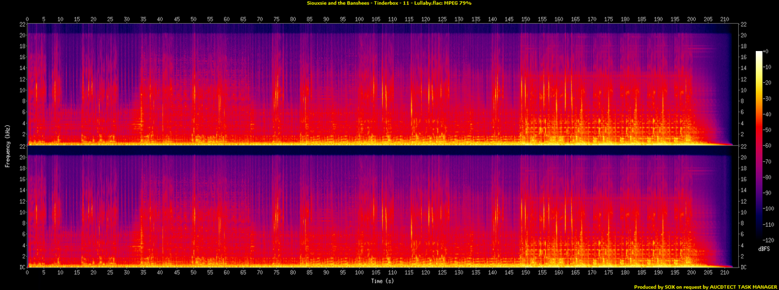Click the "-100" value on the dBFS scale
Viewport: 779px width, 290px height.
point(770,208)
